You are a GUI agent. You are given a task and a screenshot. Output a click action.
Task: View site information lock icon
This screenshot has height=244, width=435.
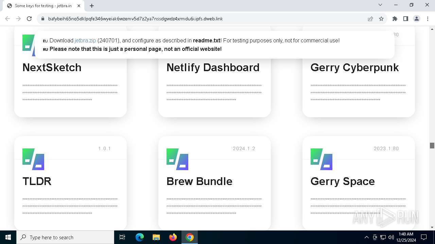point(42,19)
